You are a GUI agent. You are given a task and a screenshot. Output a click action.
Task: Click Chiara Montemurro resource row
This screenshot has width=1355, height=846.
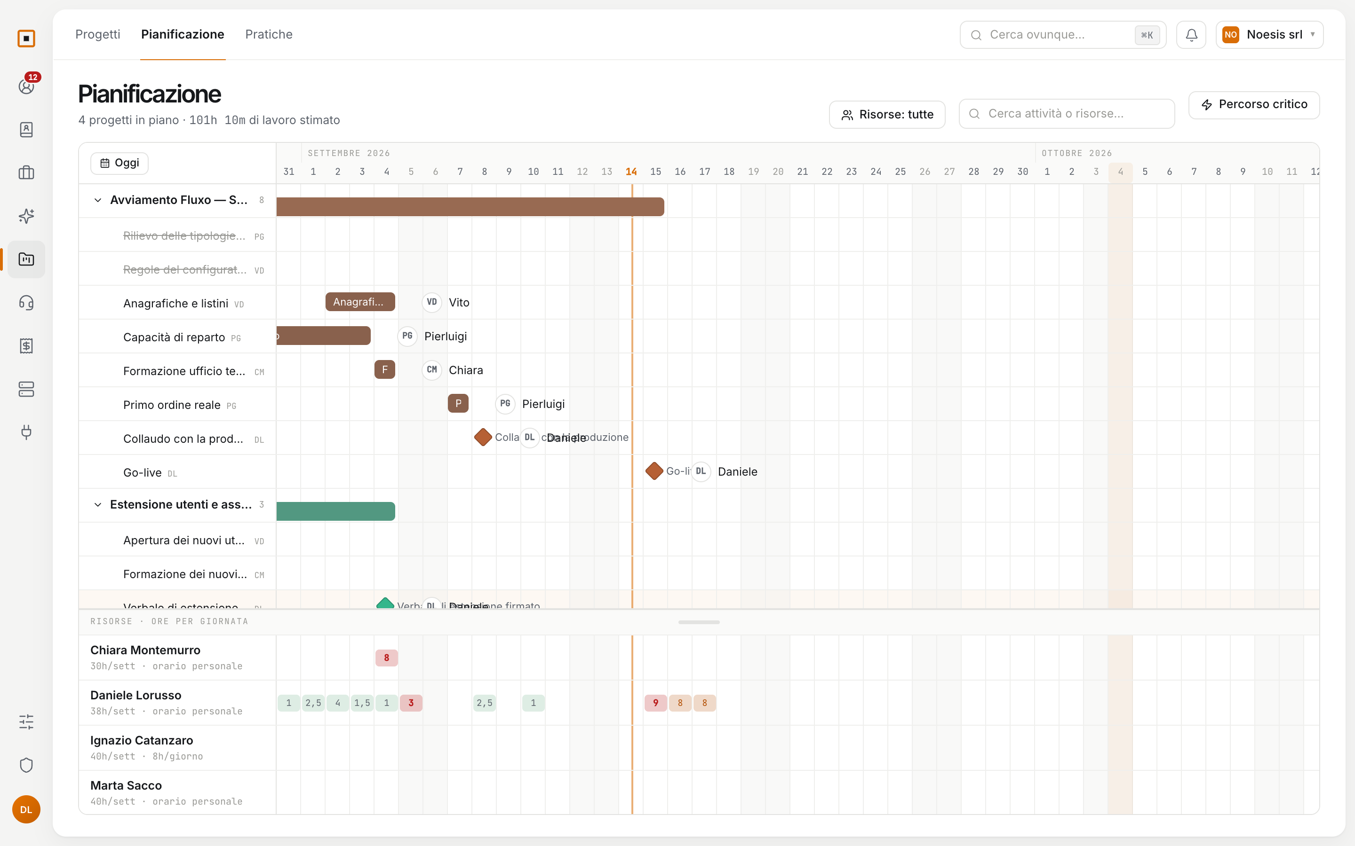pyautogui.click(x=177, y=658)
